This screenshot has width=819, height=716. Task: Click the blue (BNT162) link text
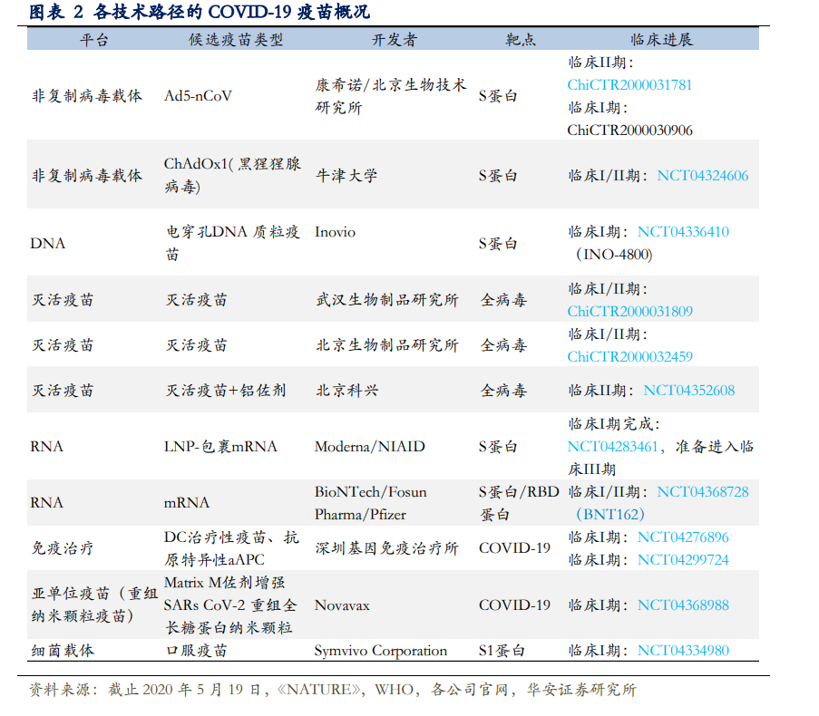tap(610, 515)
